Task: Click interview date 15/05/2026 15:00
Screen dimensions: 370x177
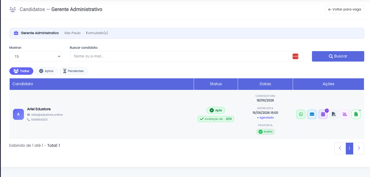Action: coord(265,113)
